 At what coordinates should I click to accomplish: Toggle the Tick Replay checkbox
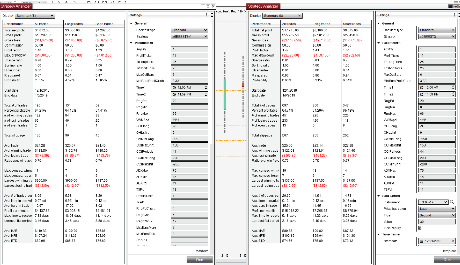[420, 228]
